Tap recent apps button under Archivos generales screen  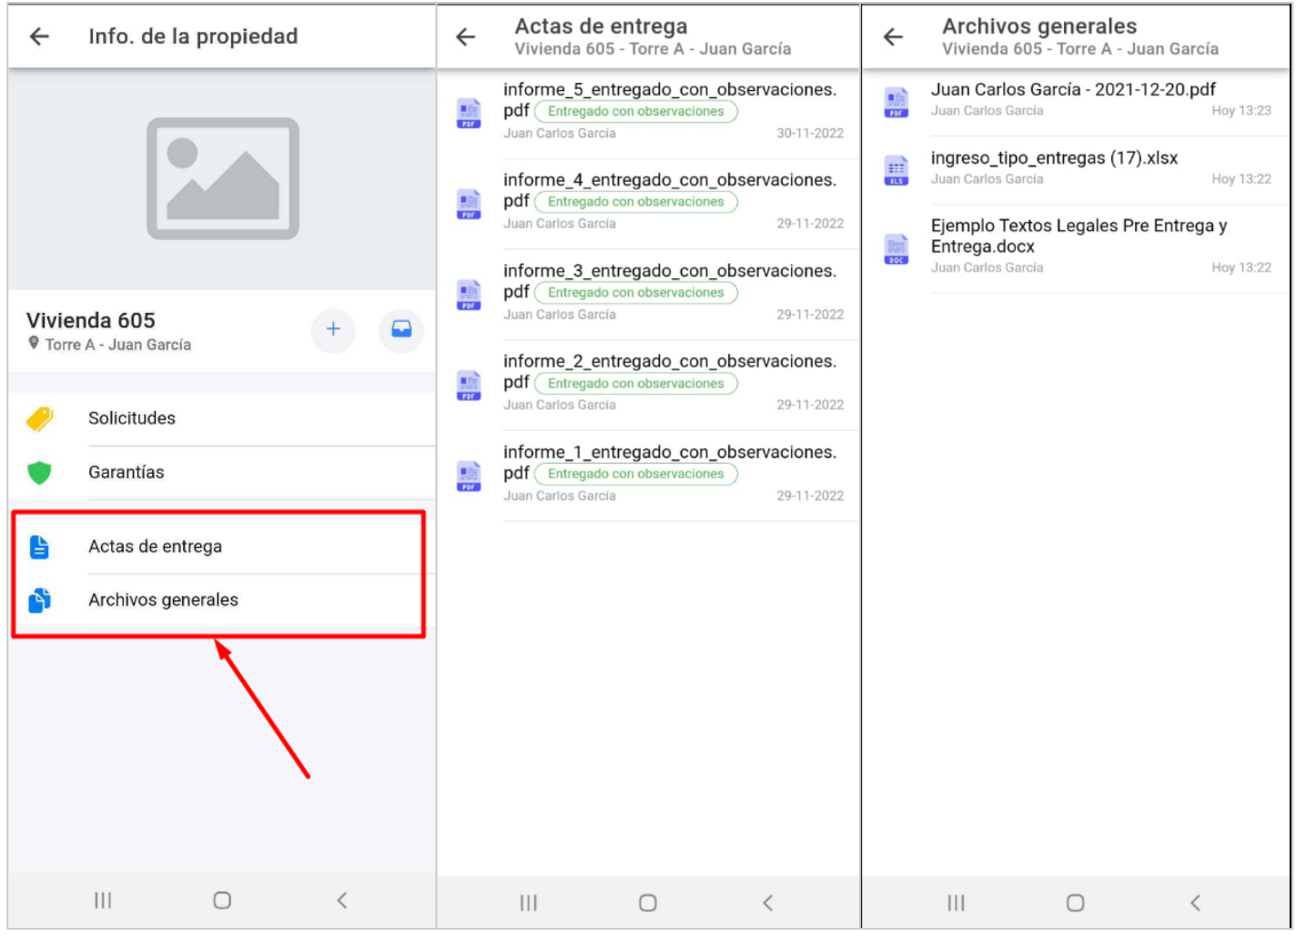956,903
